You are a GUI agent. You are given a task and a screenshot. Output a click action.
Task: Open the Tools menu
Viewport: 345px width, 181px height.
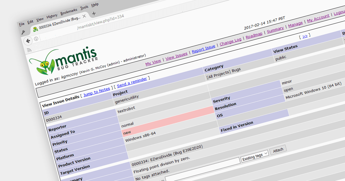(x=84, y=8)
